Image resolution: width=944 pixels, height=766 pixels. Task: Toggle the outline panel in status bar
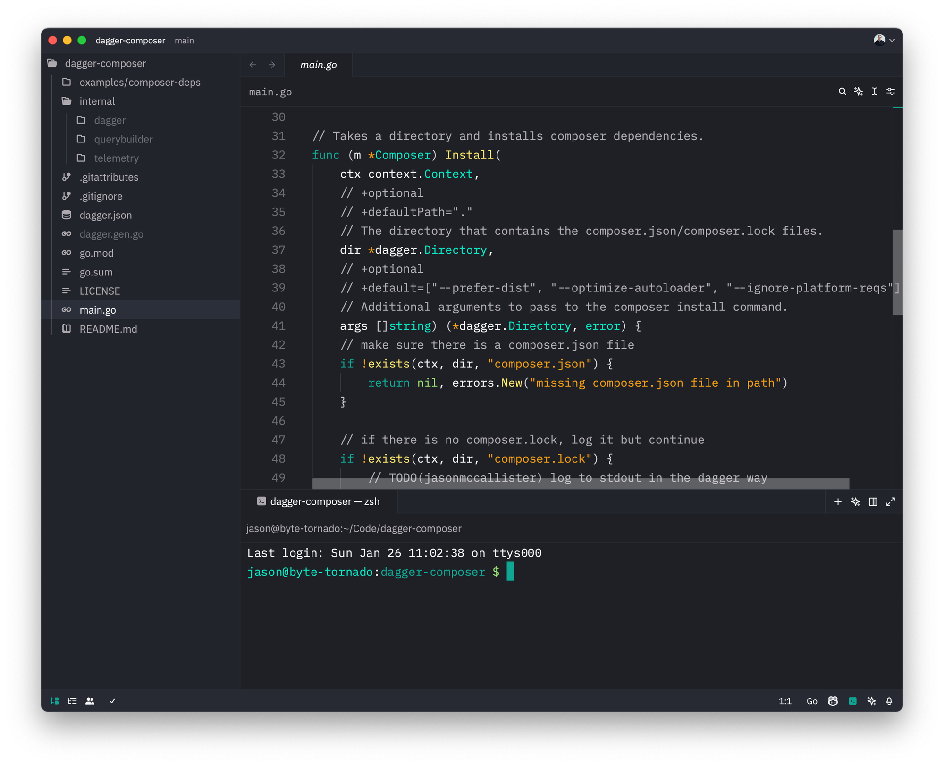pyautogui.click(x=72, y=701)
